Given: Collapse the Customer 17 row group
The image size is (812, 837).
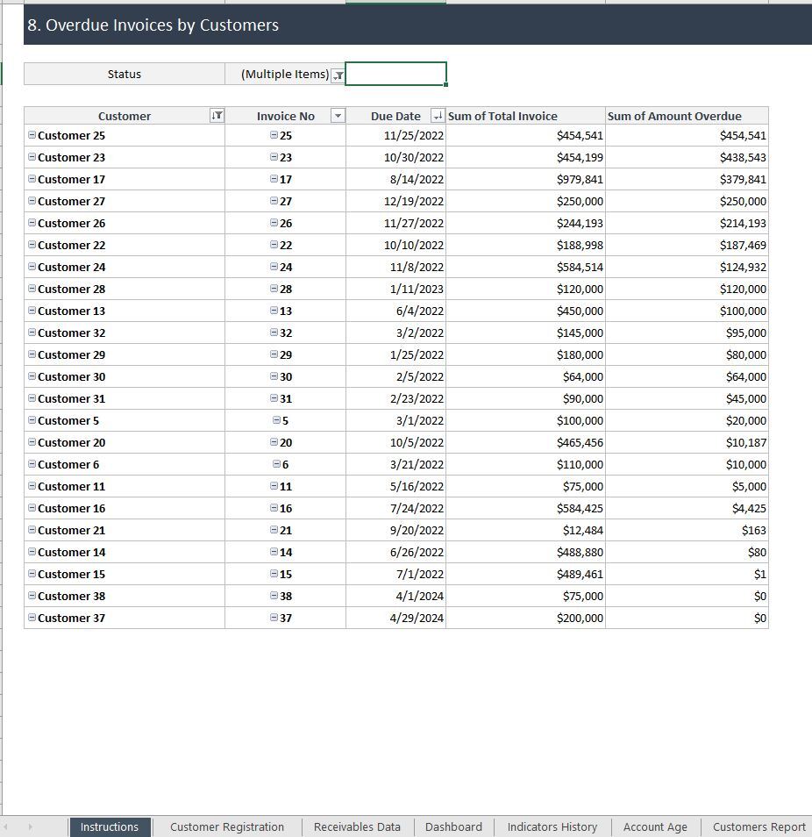Looking at the screenshot, I should [x=32, y=179].
